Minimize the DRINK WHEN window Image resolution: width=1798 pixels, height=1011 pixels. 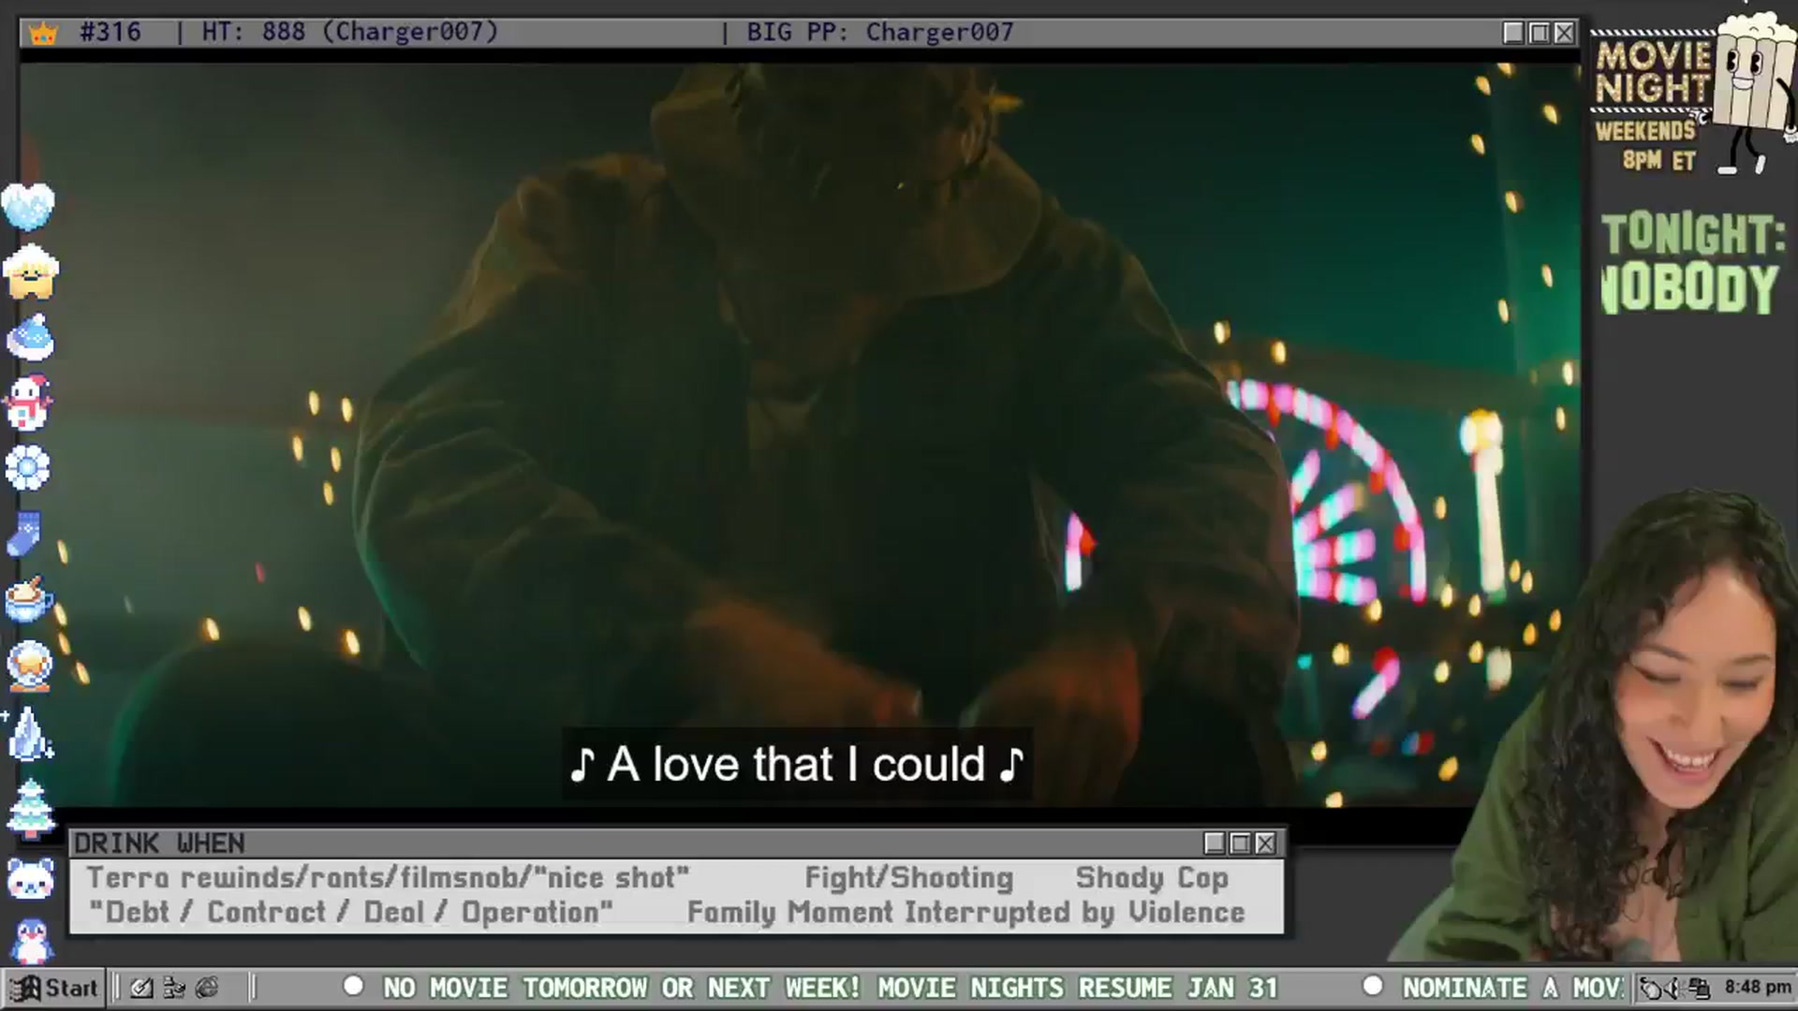pos(1215,843)
